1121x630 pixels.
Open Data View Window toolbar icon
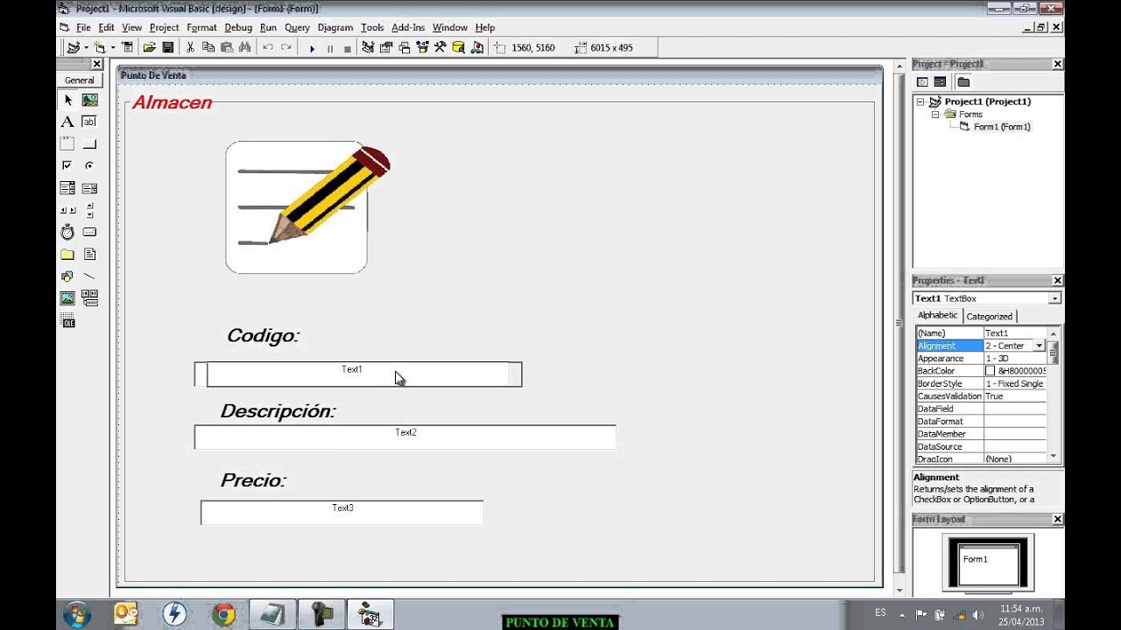pyautogui.click(x=458, y=47)
